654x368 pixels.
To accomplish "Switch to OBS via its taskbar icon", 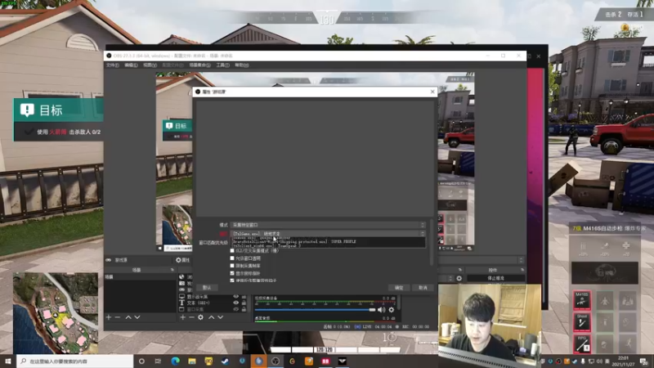I will [275, 361].
